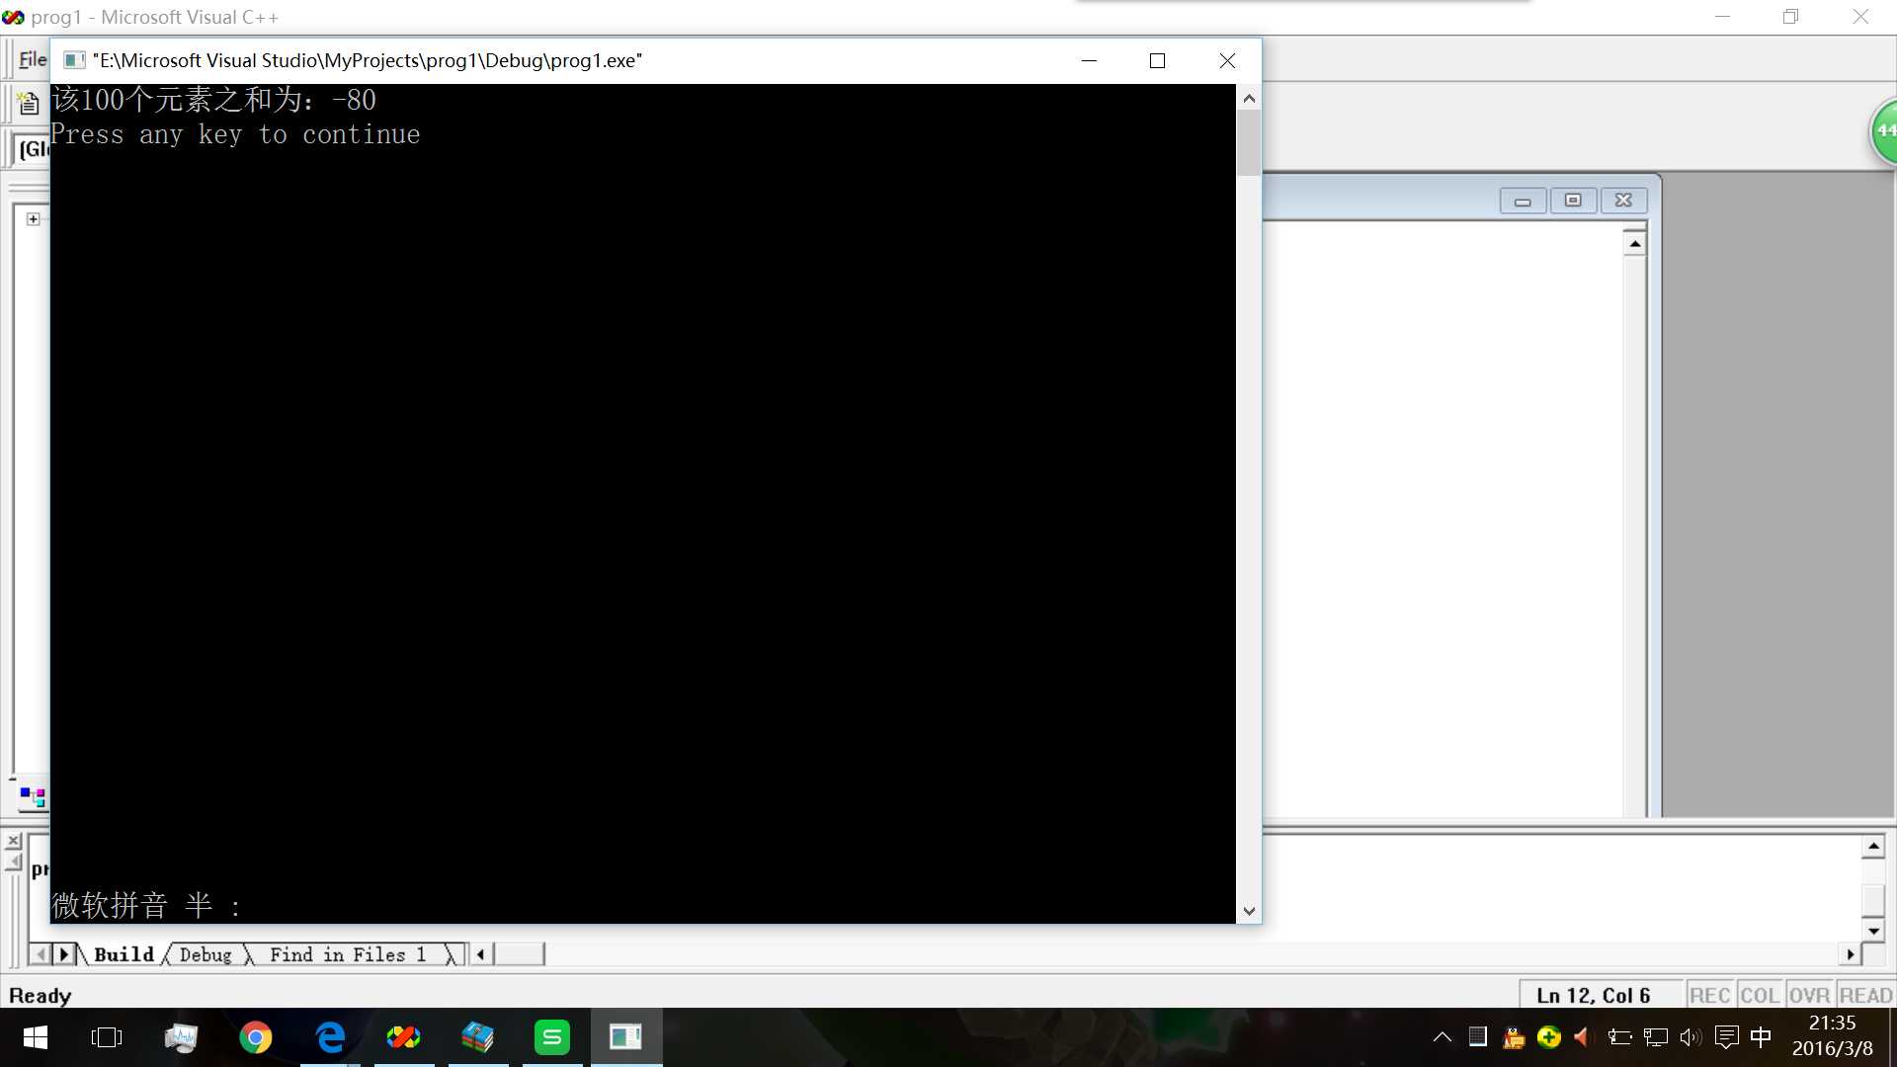This screenshot has height=1067, width=1897.
Task: Open the green 360 security tray icon
Action: coord(1549,1037)
